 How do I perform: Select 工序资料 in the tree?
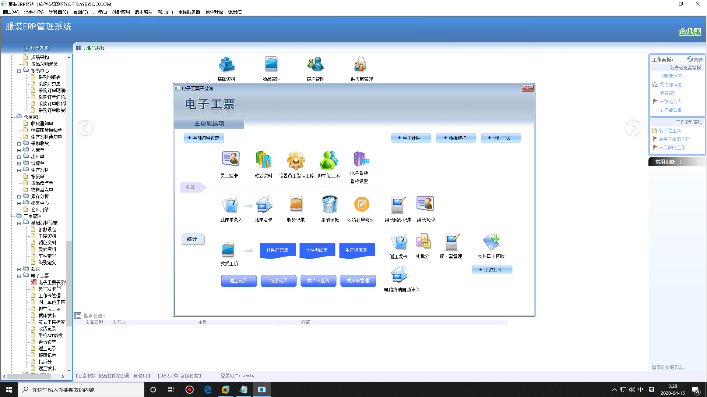(47, 236)
